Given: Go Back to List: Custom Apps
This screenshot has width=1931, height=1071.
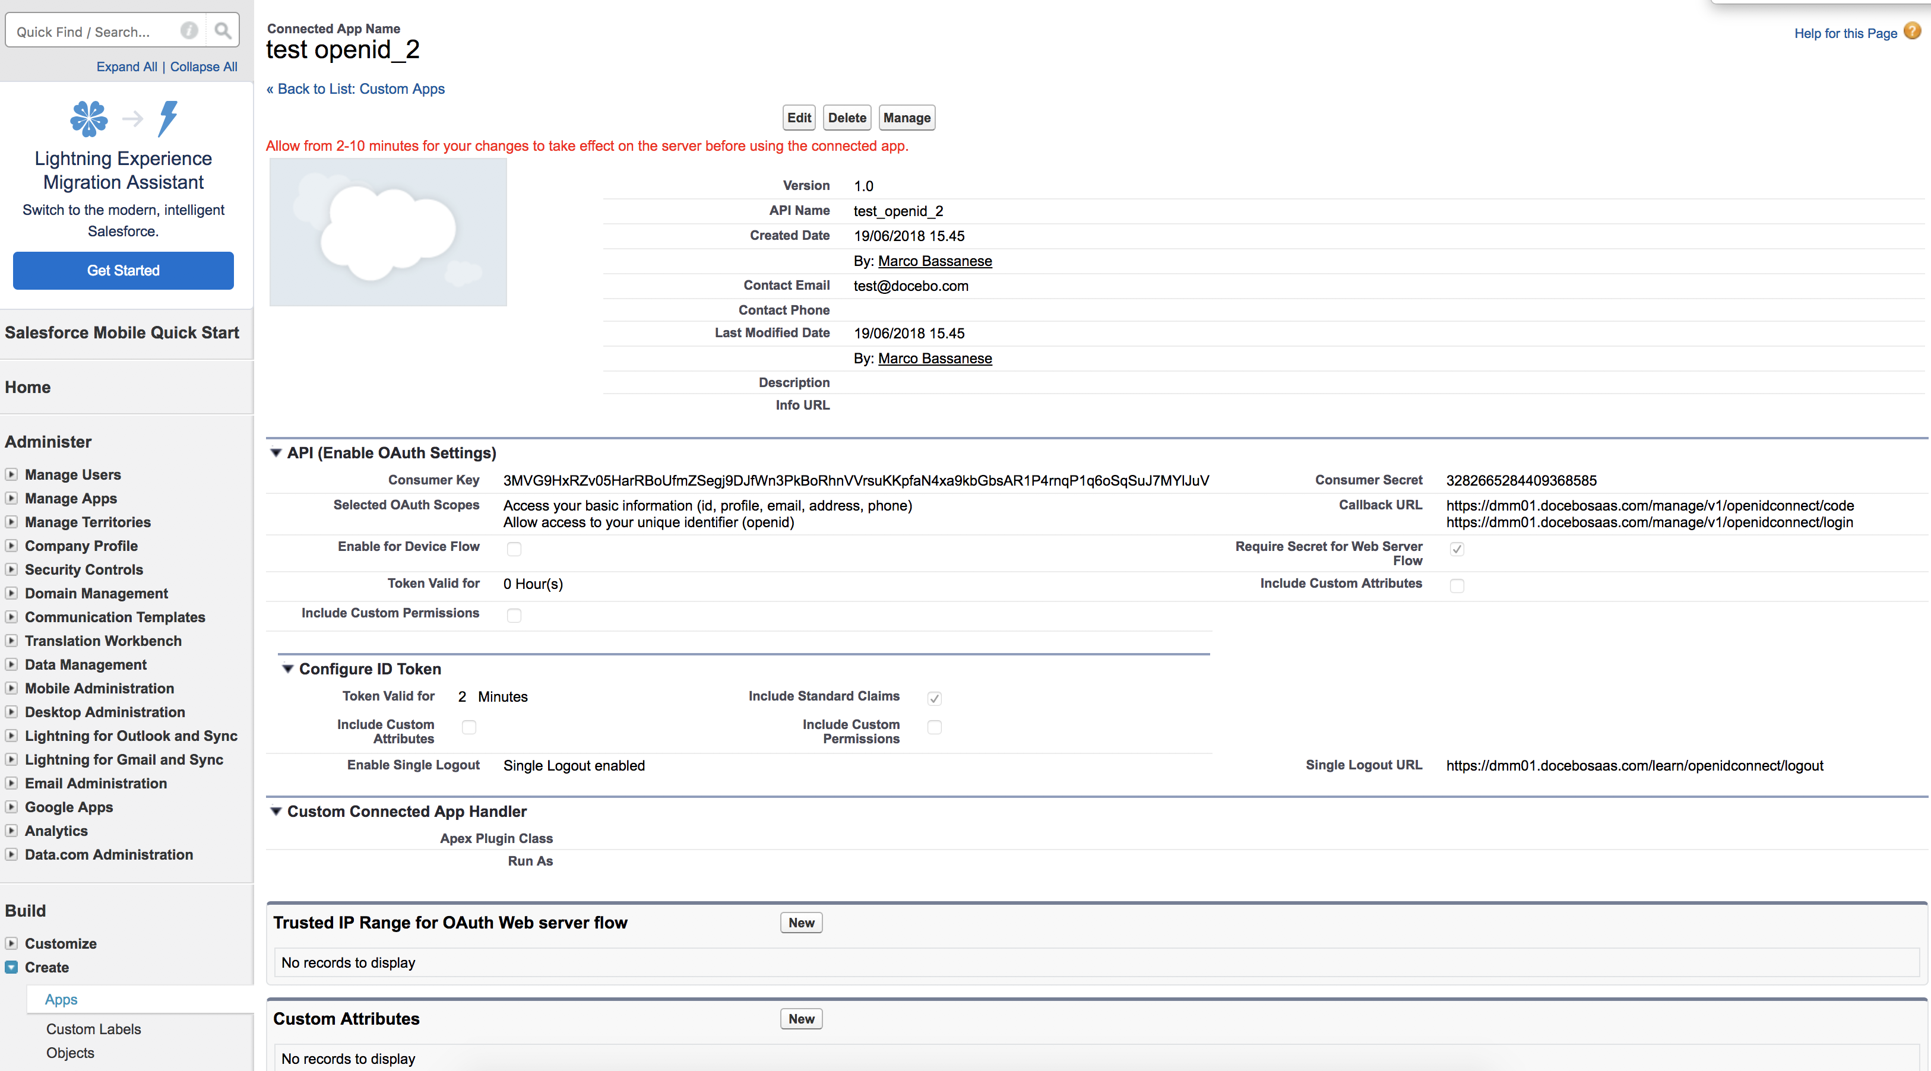Looking at the screenshot, I should pos(355,88).
